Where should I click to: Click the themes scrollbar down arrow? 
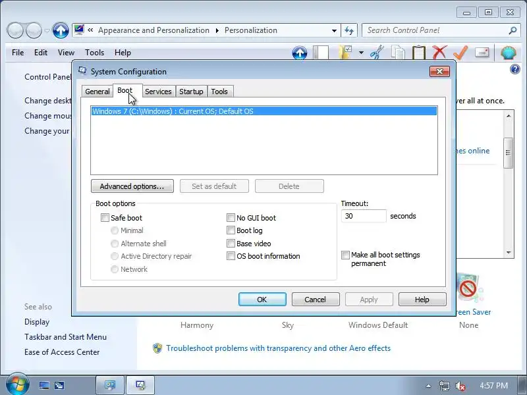pyautogui.click(x=509, y=253)
